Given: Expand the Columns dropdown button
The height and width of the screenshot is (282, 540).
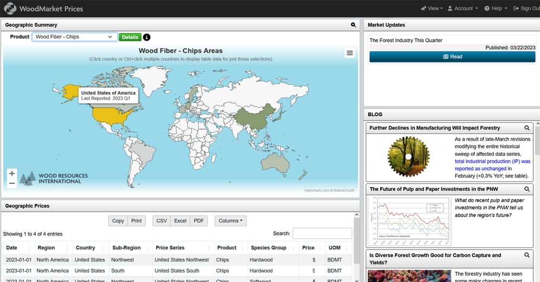Looking at the screenshot, I should pos(230,221).
